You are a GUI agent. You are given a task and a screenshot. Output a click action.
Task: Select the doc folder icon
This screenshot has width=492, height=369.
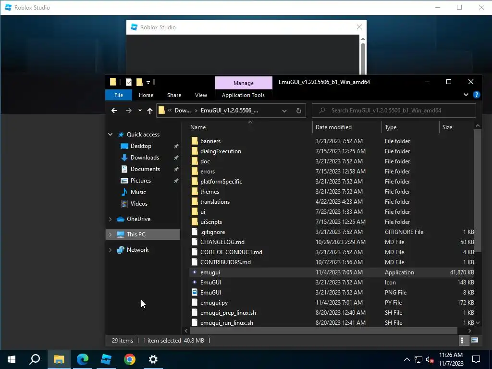[195, 161]
